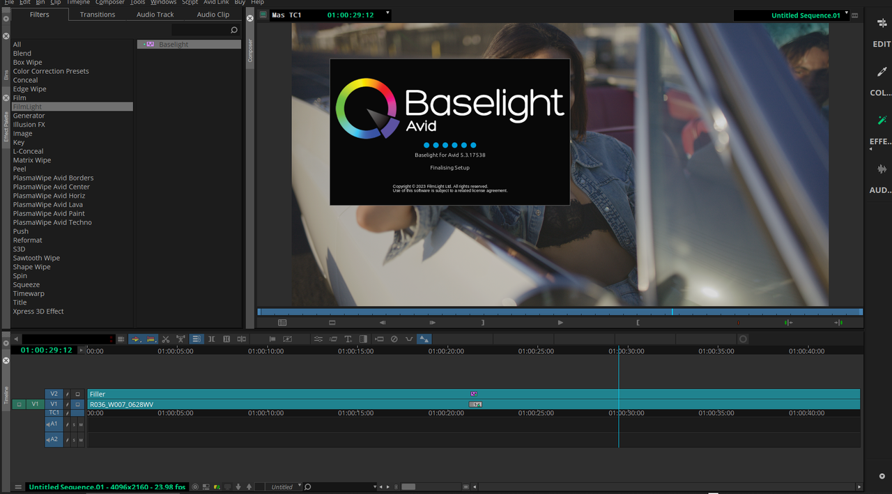
Task: Click the Render Effect icon in timeline toolbar
Action: (379, 339)
